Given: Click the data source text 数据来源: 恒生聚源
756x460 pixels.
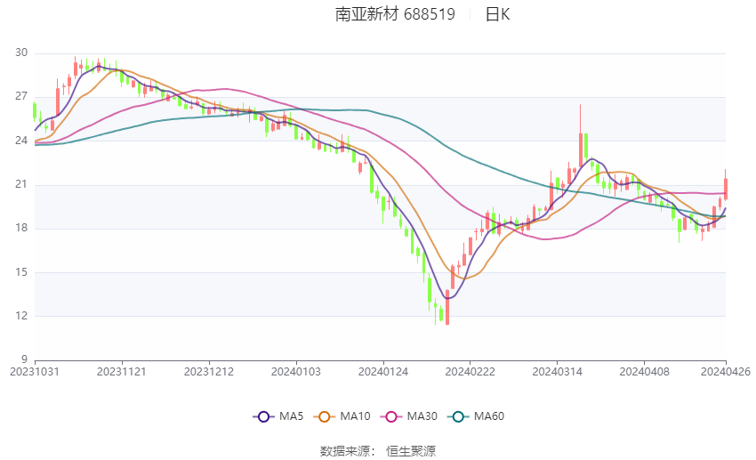Looking at the screenshot, I should tap(377, 451).
